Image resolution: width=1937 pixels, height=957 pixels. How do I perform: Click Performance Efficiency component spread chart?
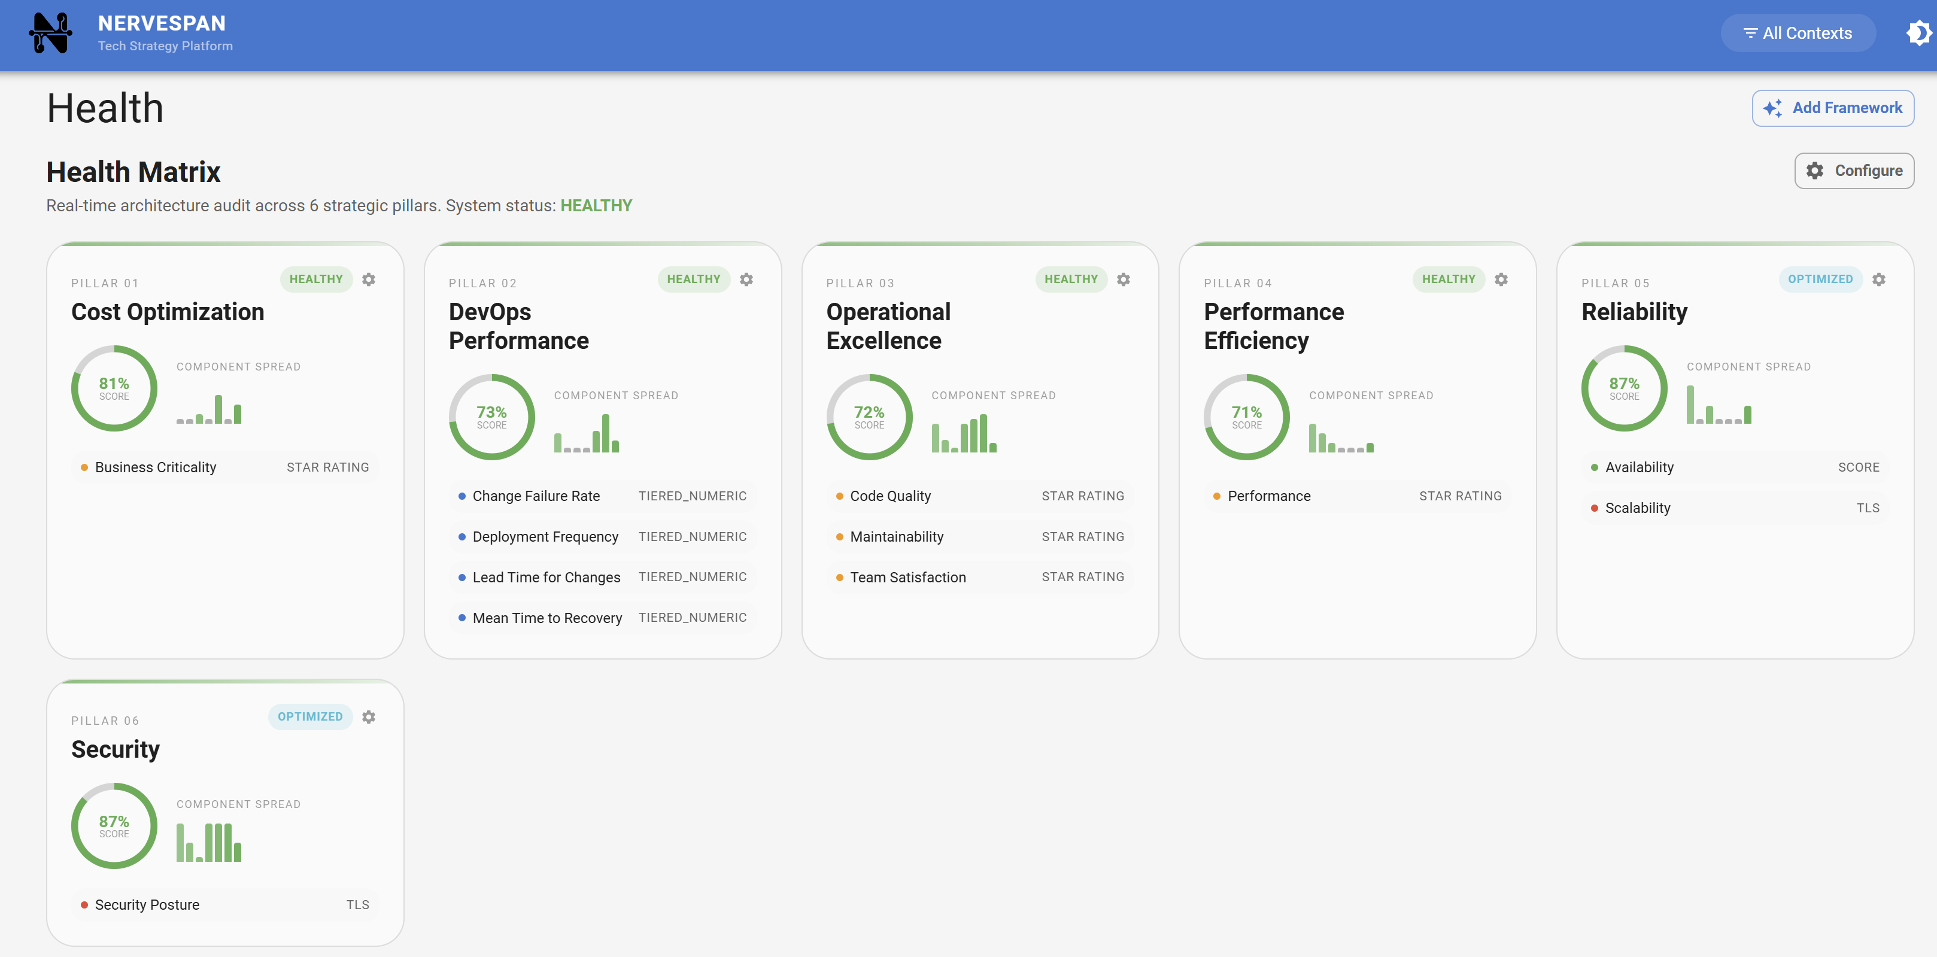[x=1341, y=438]
